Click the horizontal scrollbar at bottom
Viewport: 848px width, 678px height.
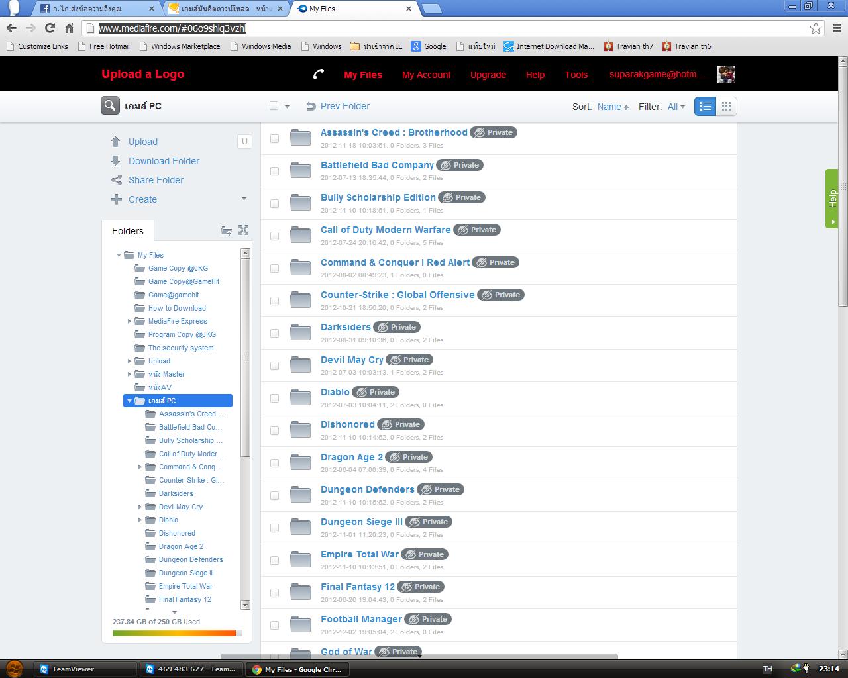point(419,656)
